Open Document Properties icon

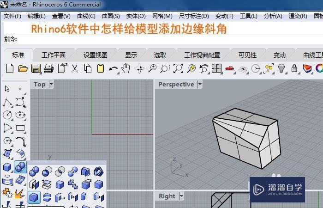click(x=62, y=68)
